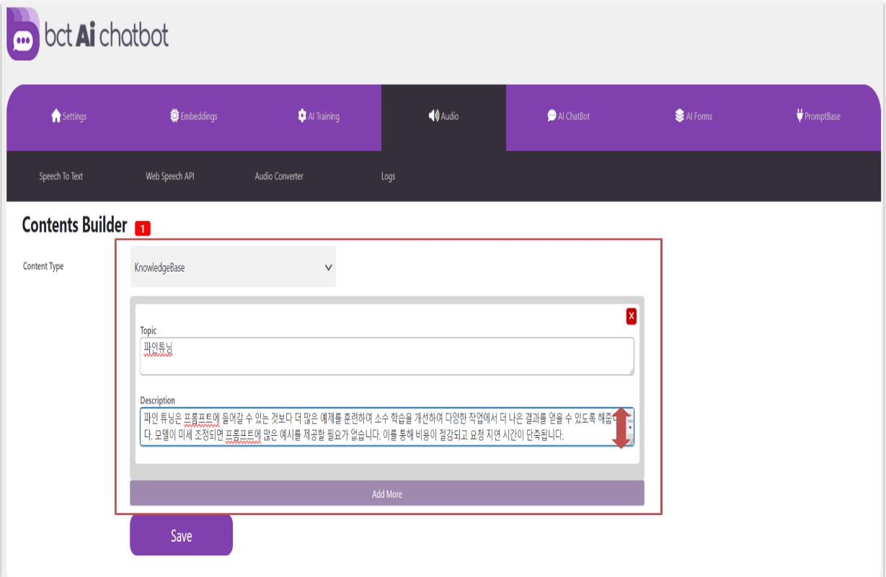Viewport: 886px width, 577px height.
Task: Switch to Web Speech API tab
Action: tap(169, 176)
